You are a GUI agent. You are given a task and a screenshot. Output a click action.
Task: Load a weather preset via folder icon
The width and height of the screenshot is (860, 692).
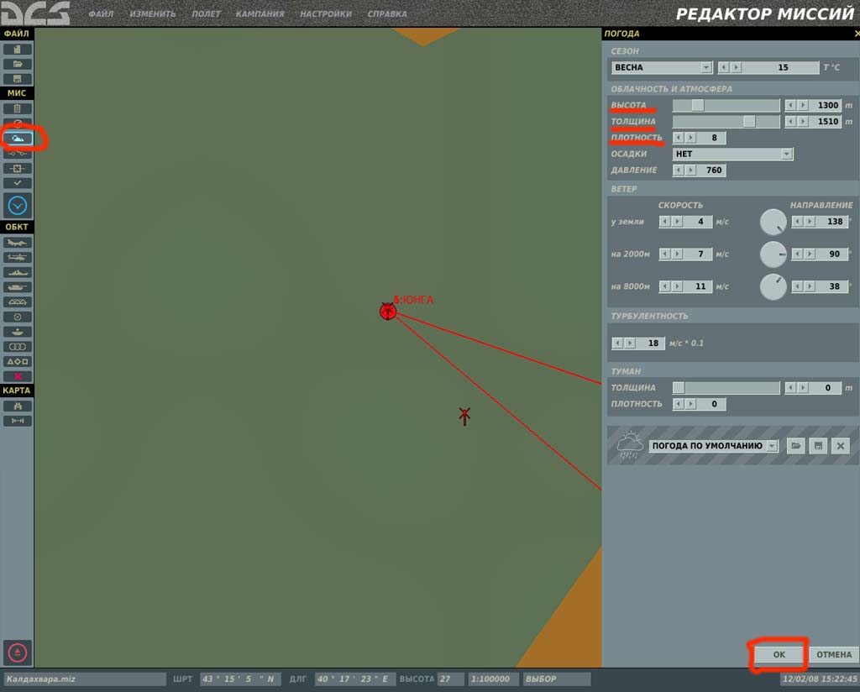click(x=795, y=446)
